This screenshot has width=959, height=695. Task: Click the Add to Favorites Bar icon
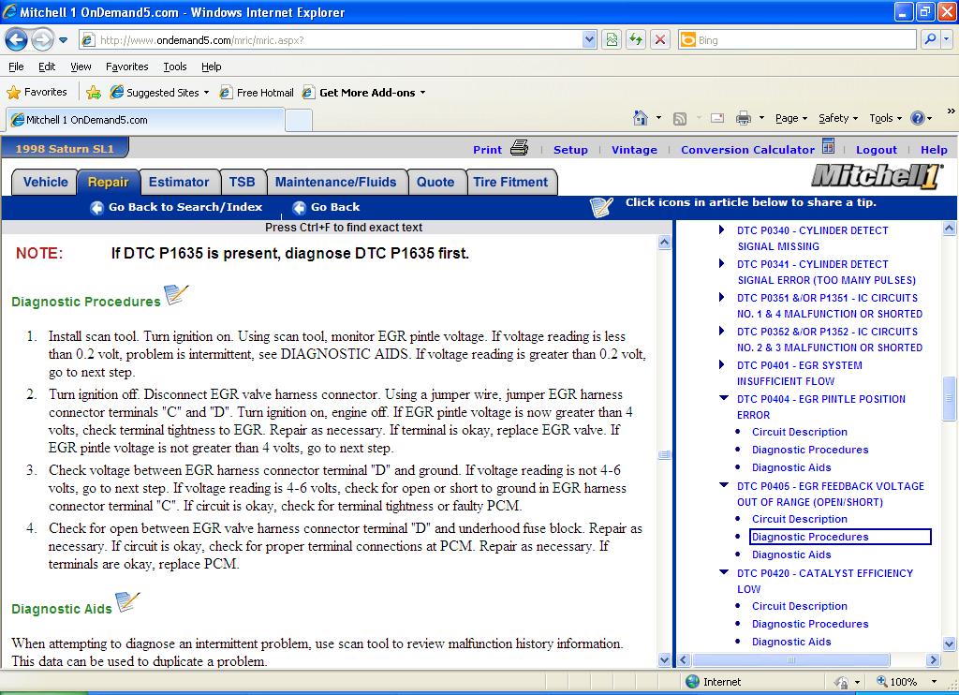[x=93, y=93]
